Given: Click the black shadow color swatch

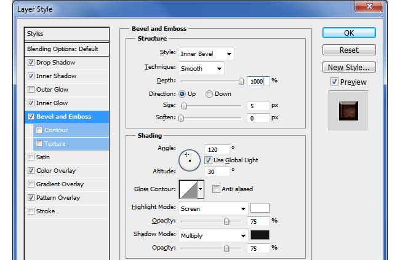Looking at the screenshot, I should (260, 235).
